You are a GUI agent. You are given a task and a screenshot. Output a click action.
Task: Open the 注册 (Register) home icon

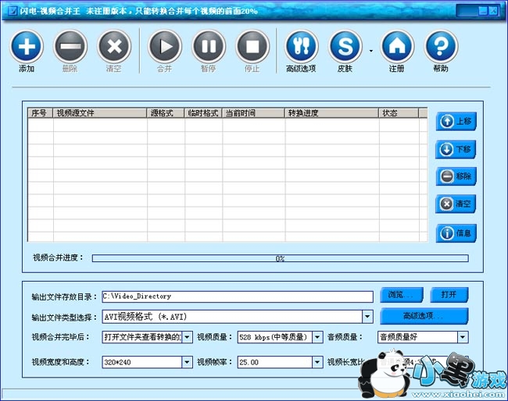pyautogui.click(x=396, y=46)
